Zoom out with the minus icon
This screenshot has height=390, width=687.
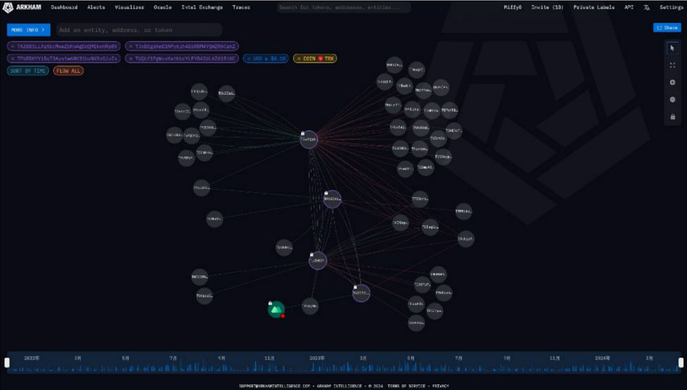point(672,100)
